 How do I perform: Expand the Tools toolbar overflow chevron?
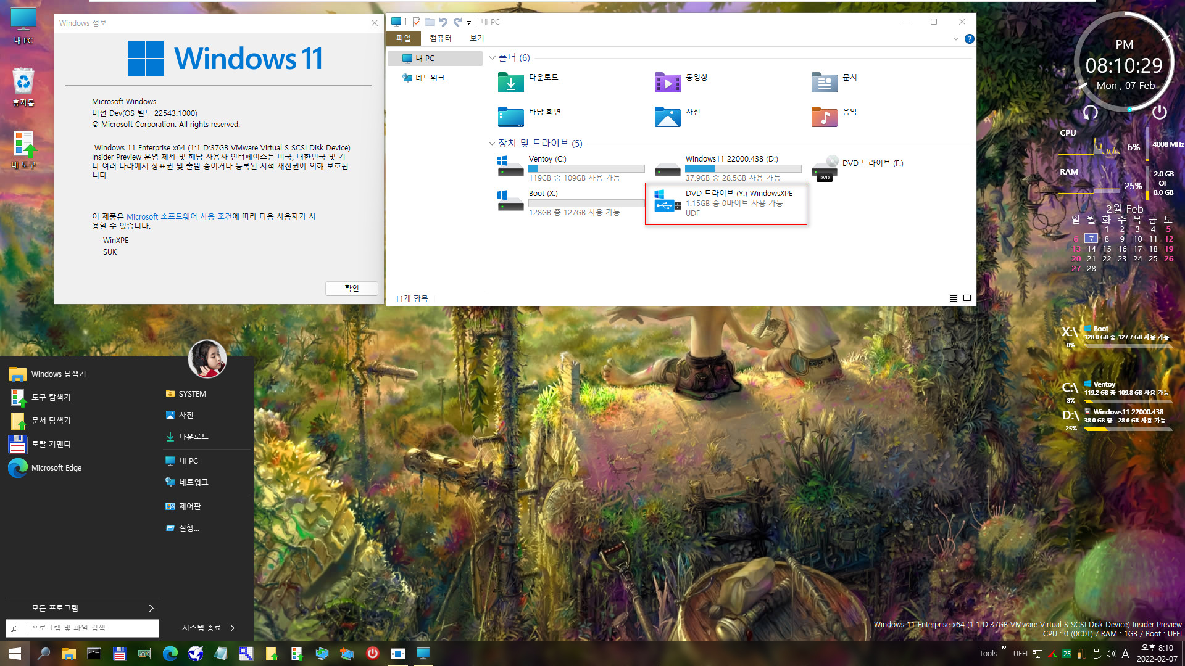(x=1004, y=647)
